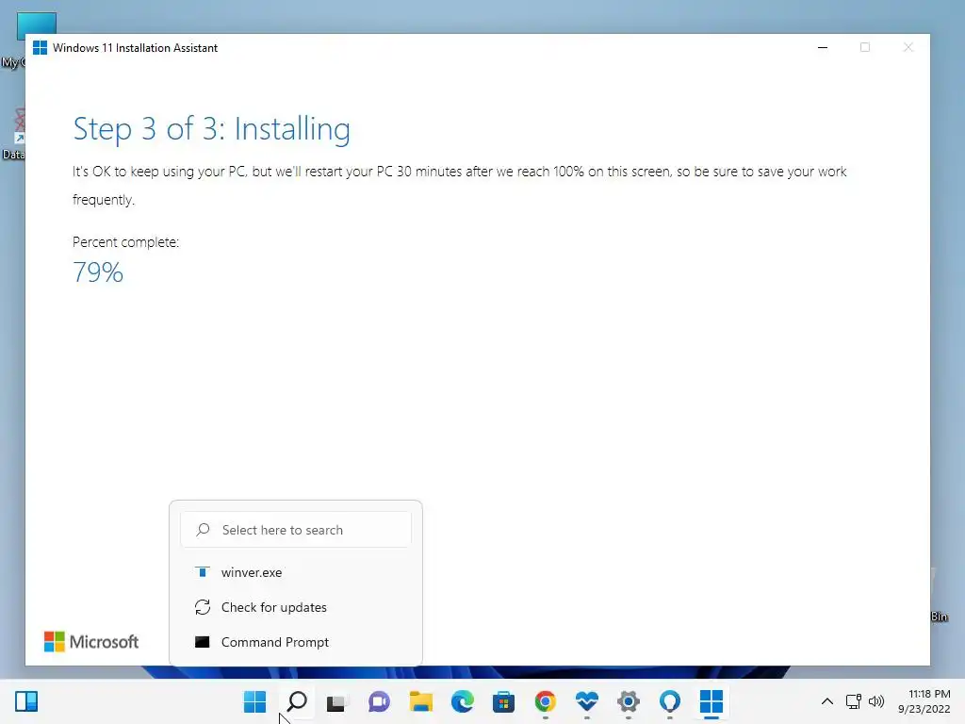This screenshot has height=724, width=965.
Task: Click the volume speaker tray icon
Action: pos(876,701)
